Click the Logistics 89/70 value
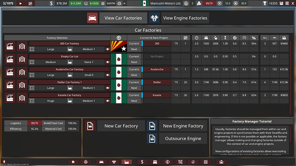 coord(35,123)
